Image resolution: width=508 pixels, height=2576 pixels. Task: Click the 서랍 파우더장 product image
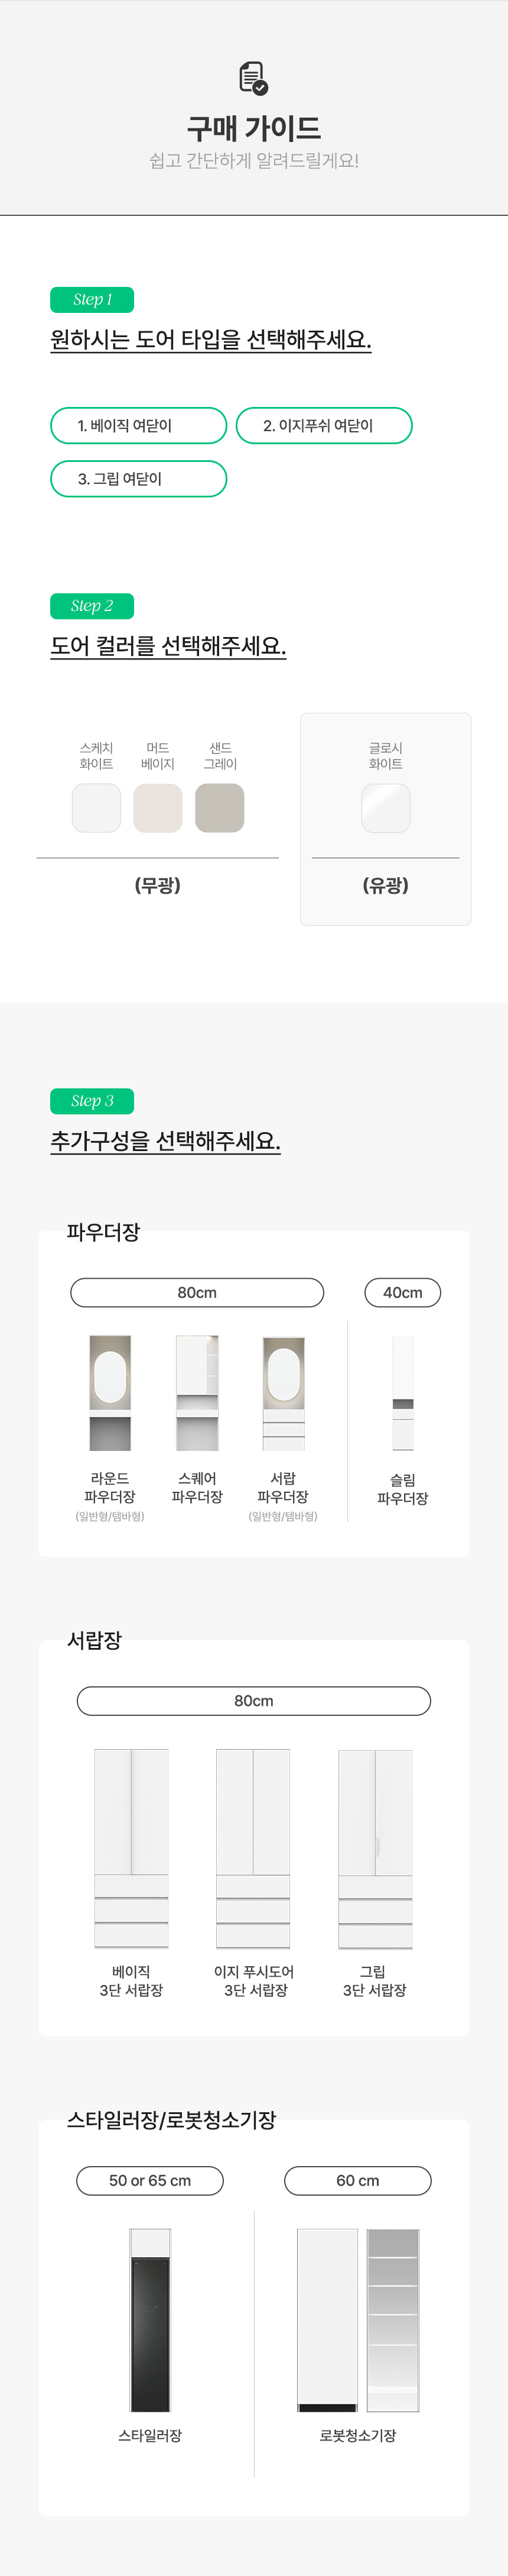[284, 1393]
